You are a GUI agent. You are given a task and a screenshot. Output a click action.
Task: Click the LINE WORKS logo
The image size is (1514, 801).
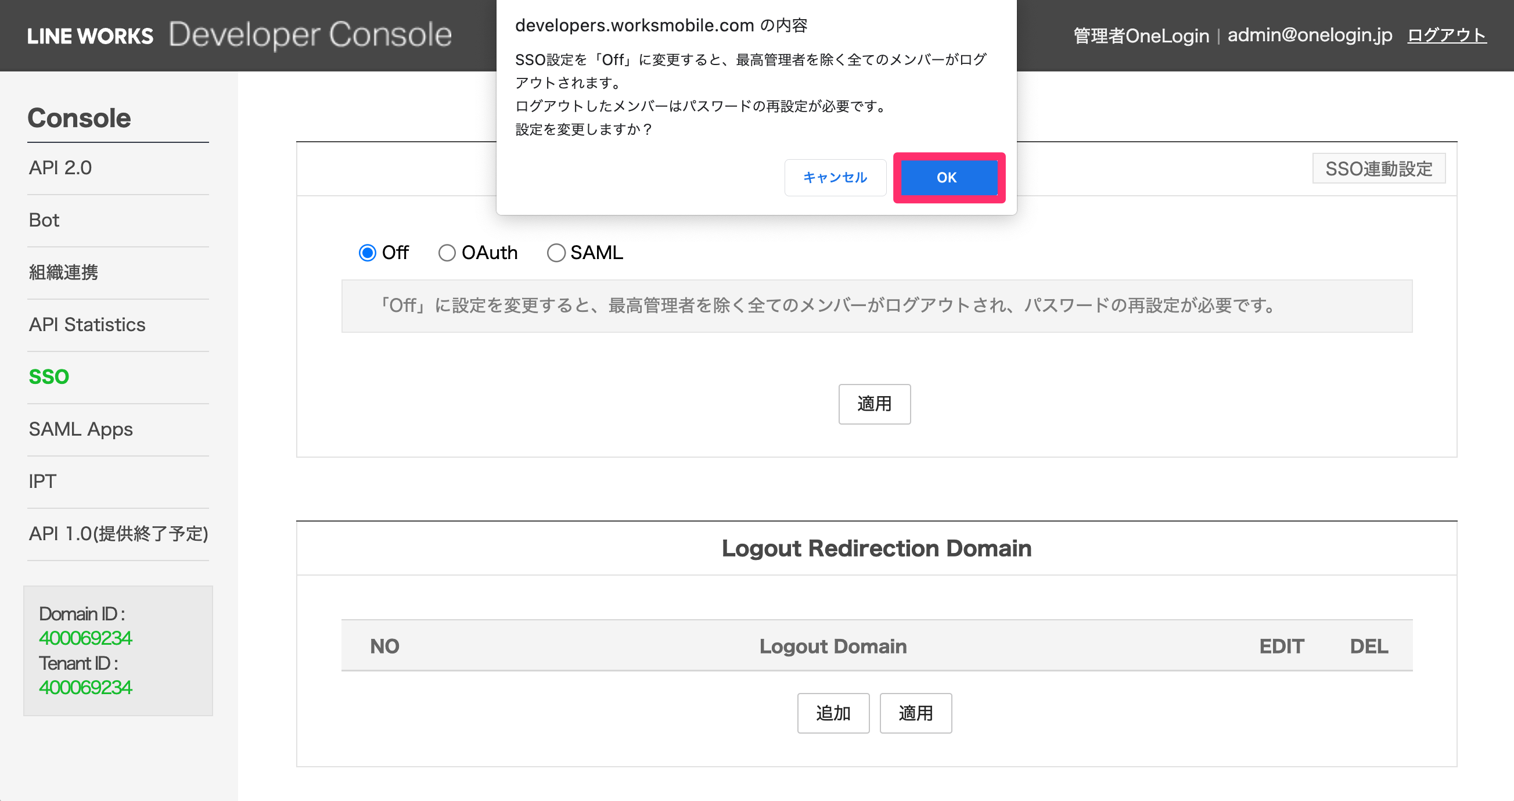[90, 36]
